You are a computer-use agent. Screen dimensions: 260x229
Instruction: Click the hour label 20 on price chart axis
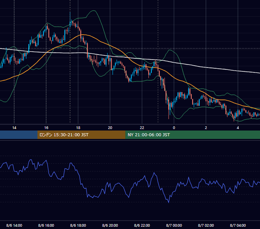tap(110, 128)
